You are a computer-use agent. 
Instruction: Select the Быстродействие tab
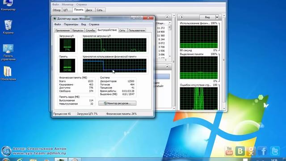[x=107, y=30]
